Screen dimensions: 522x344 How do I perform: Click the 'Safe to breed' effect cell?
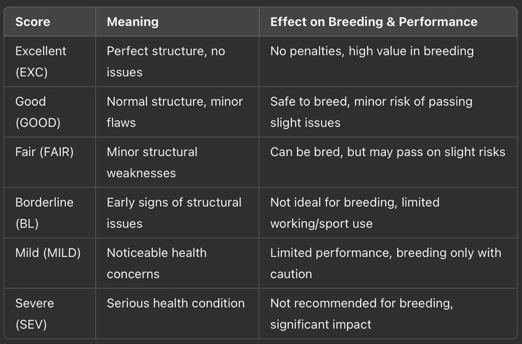(371, 112)
